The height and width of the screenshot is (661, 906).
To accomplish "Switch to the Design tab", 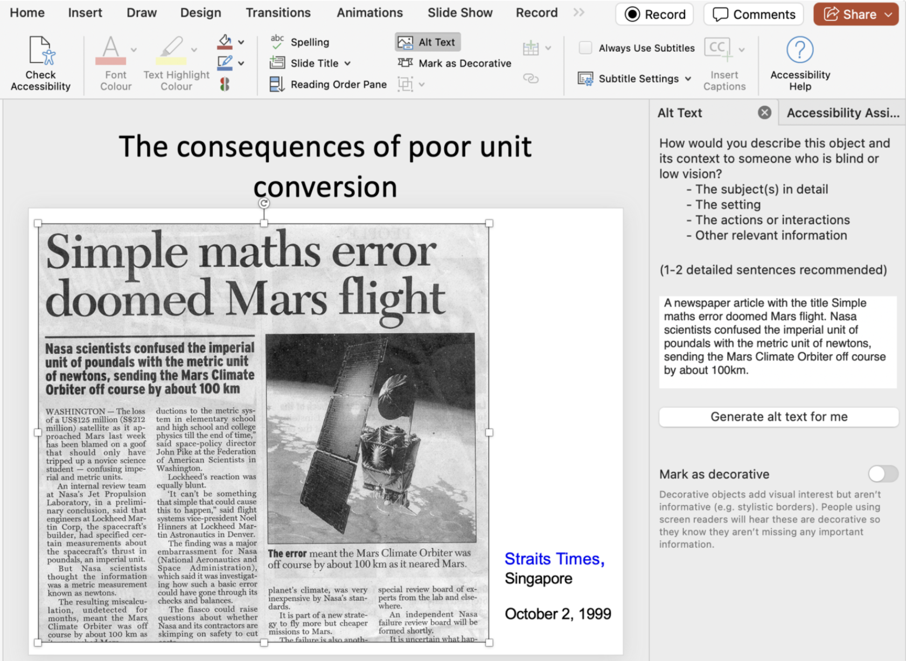I will [x=200, y=12].
